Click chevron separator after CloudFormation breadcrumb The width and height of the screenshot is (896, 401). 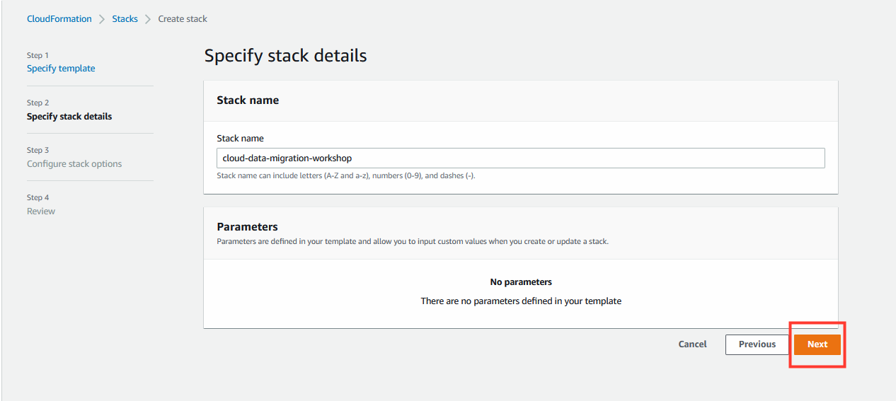102,19
